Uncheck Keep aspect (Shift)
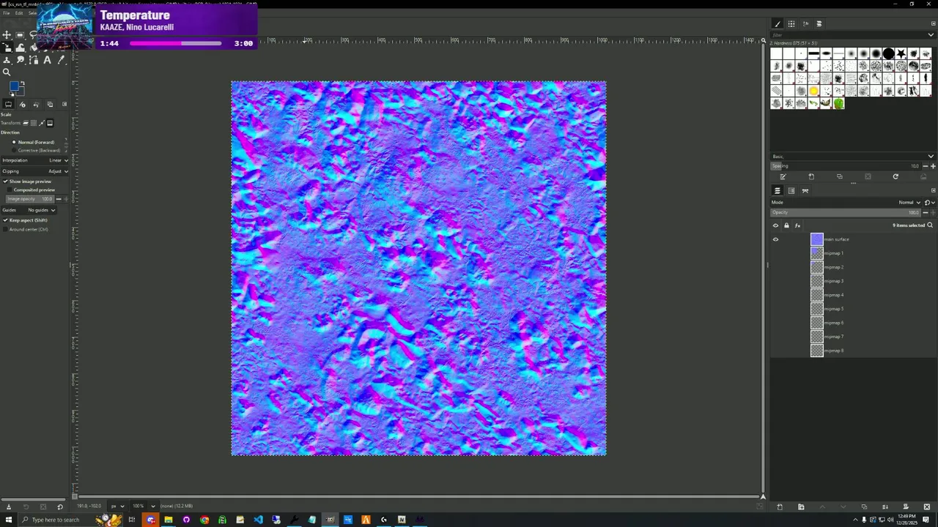 [5, 220]
